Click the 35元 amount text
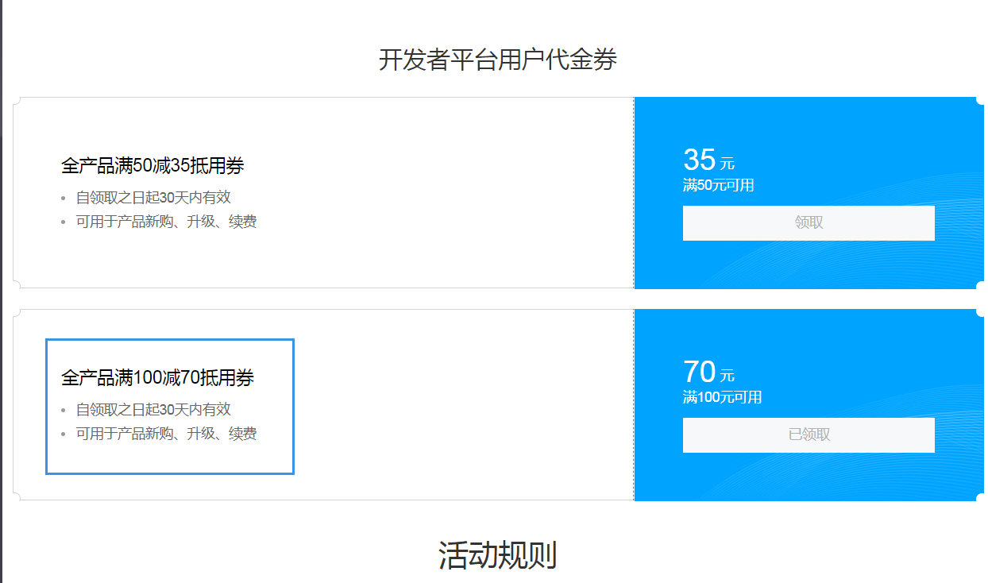988x583 pixels. (708, 160)
